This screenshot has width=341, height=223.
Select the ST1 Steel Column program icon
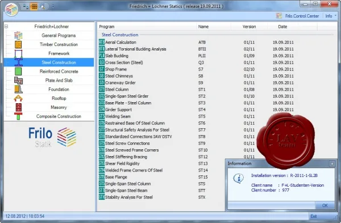click(102, 89)
